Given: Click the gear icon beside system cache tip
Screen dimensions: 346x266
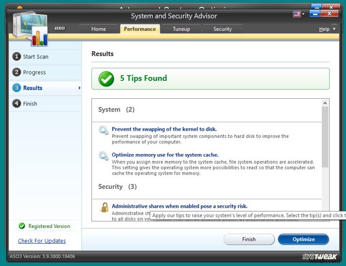Looking at the screenshot, I should (x=104, y=156).
